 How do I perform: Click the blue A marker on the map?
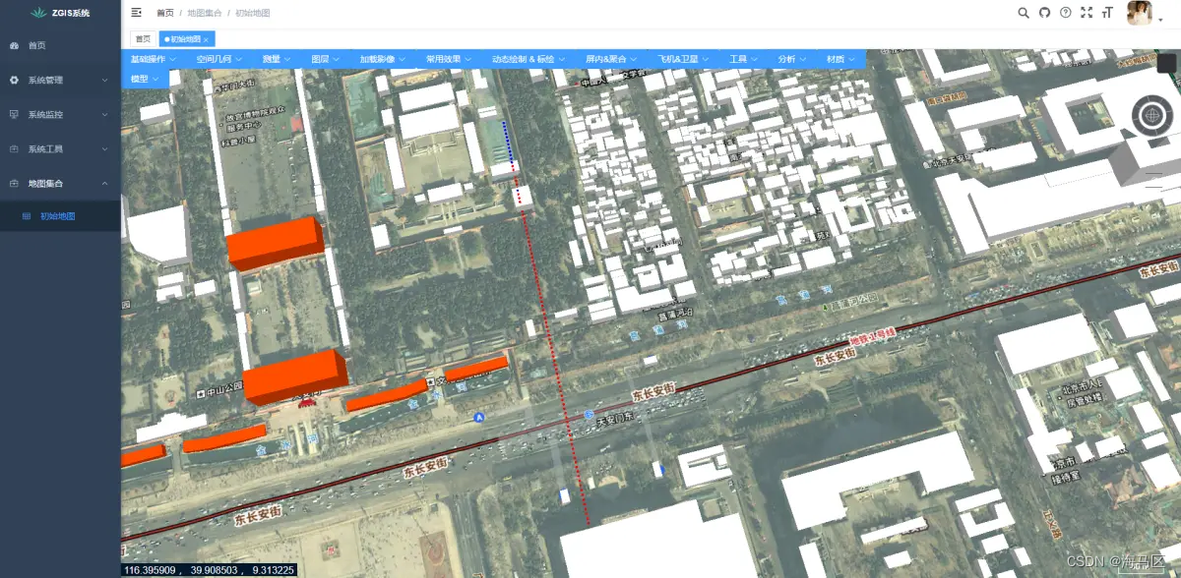coord(480,417)
